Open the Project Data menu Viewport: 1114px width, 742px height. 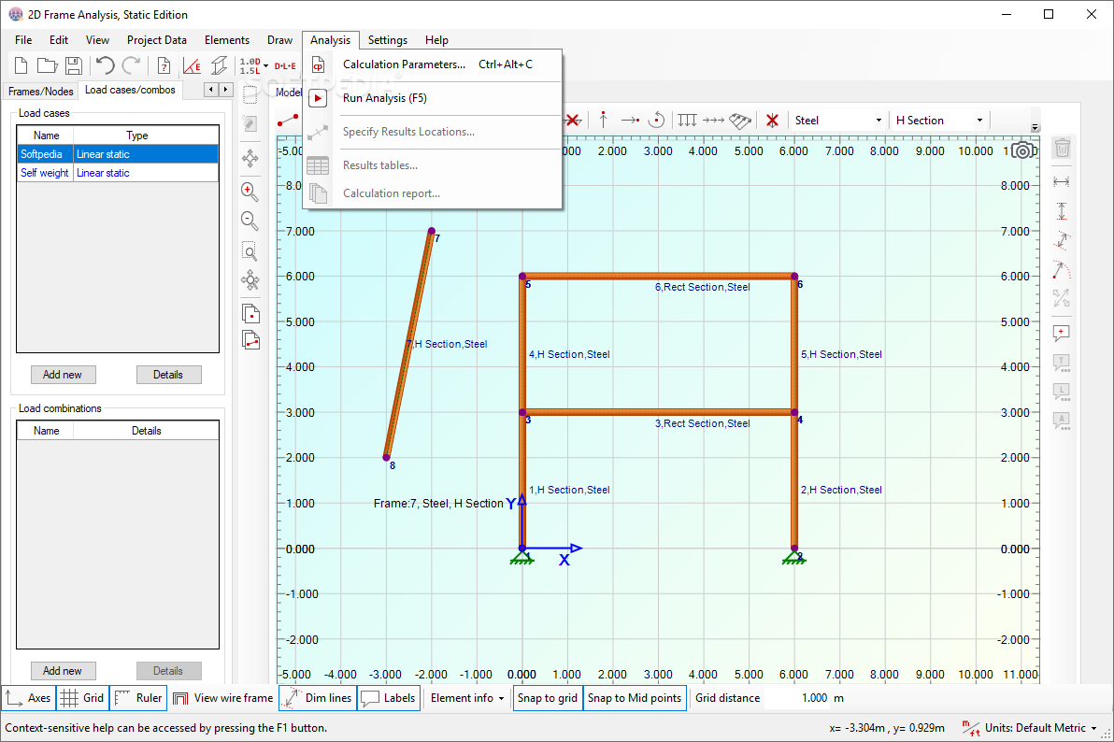(x=156, y=40)
